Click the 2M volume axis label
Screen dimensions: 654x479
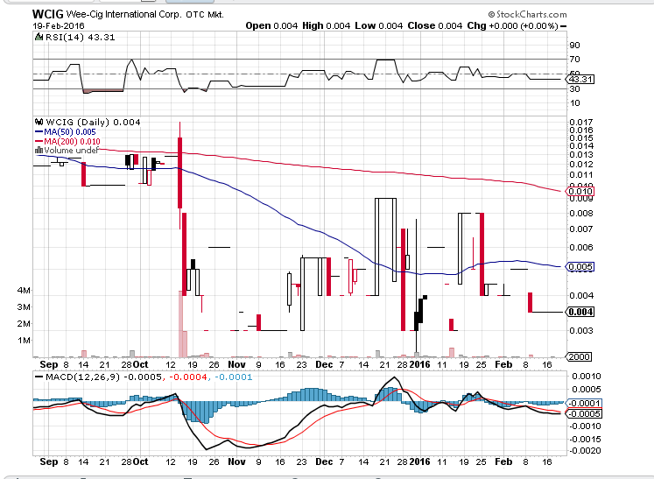24,324
